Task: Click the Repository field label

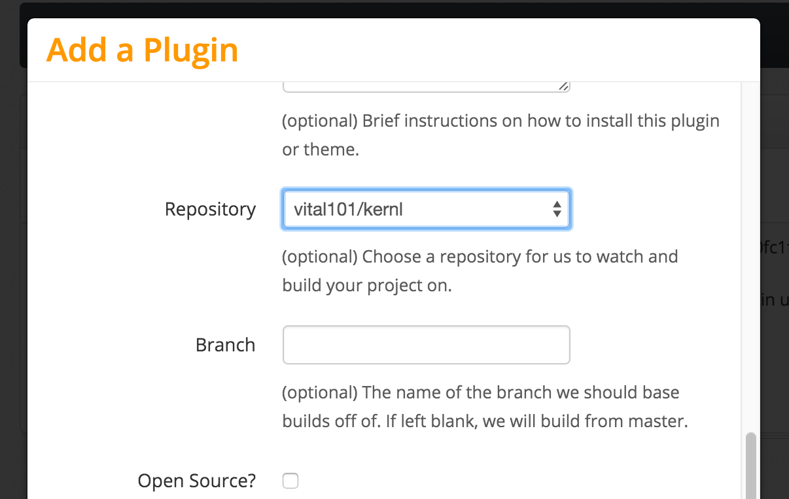Action: click(x=210, y=209)
